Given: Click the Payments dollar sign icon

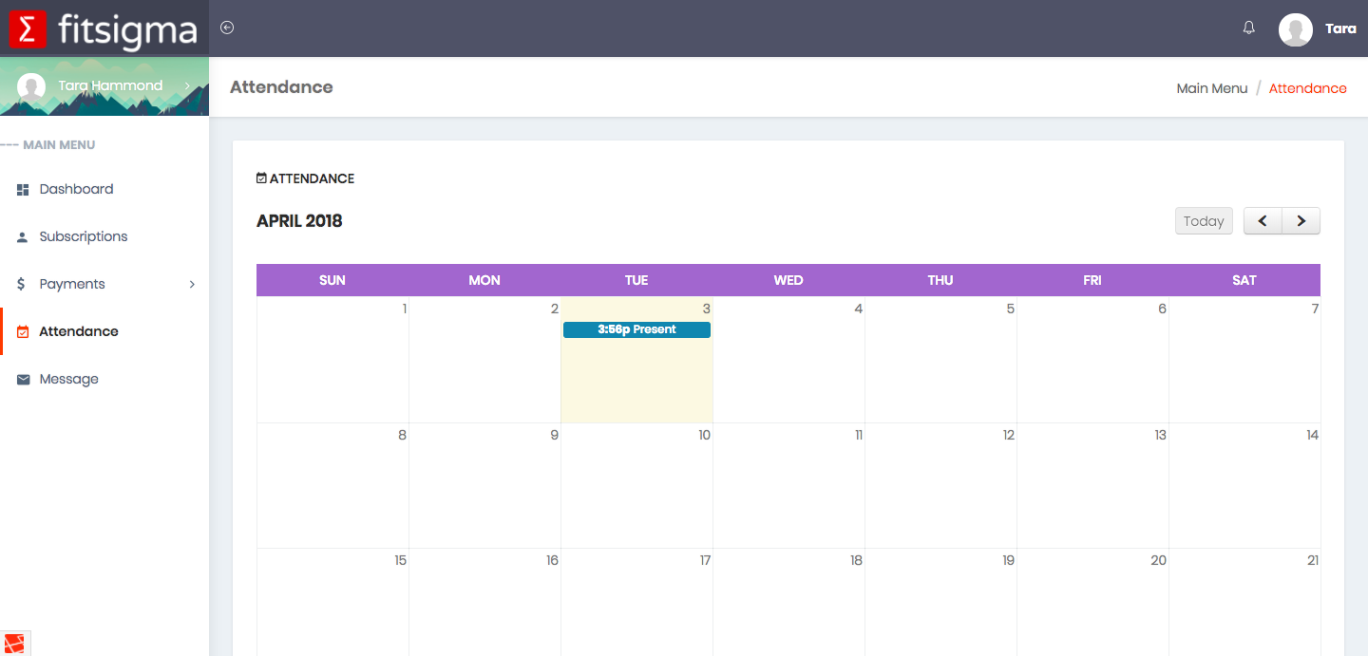Looking at the screenshot, I should click(x=22, y=284).
